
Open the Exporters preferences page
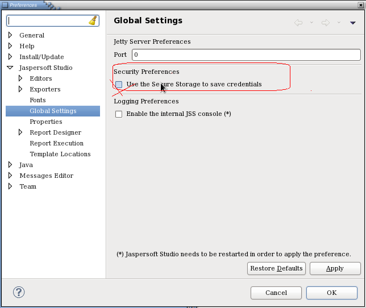[45, 89]
